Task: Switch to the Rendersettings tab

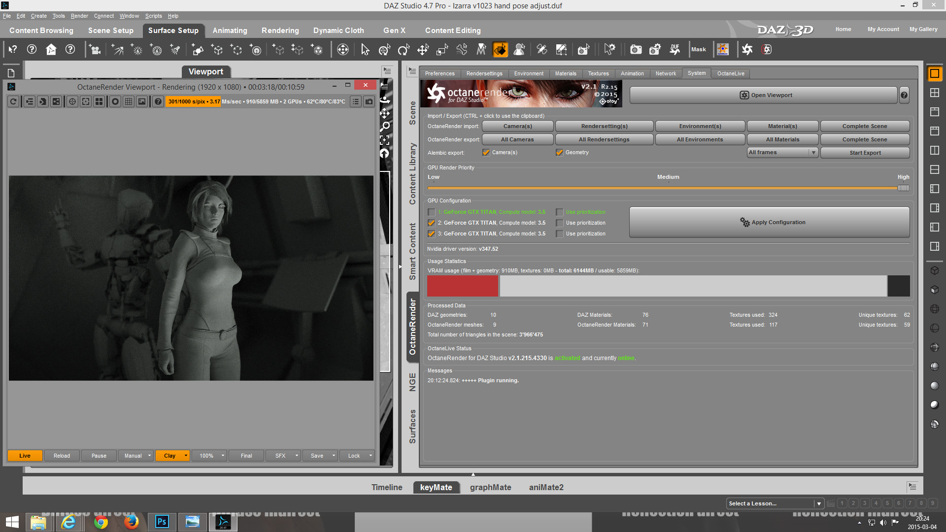Action: (x=484, y=73)
